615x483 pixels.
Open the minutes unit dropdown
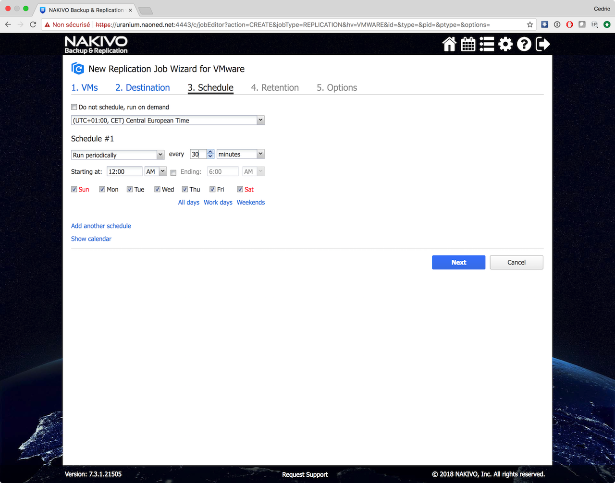tap(260, 154)
